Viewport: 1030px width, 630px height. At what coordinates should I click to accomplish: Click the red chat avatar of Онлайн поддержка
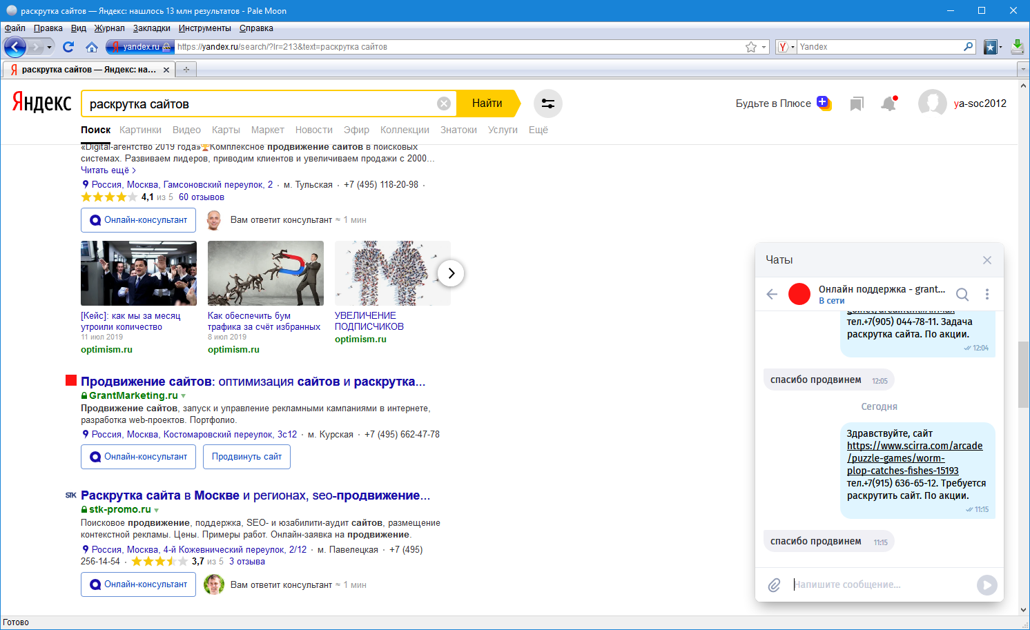799,294
